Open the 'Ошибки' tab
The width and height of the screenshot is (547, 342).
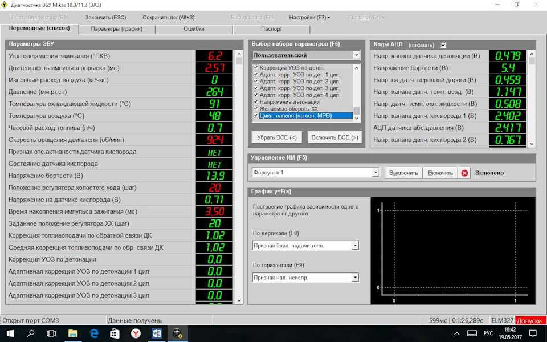point(194,29)
